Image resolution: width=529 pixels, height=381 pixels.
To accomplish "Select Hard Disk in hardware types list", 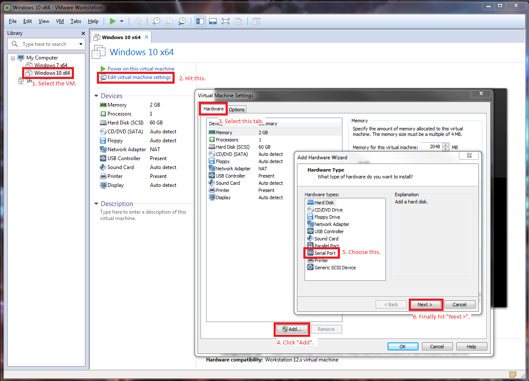I will [324, 203].
